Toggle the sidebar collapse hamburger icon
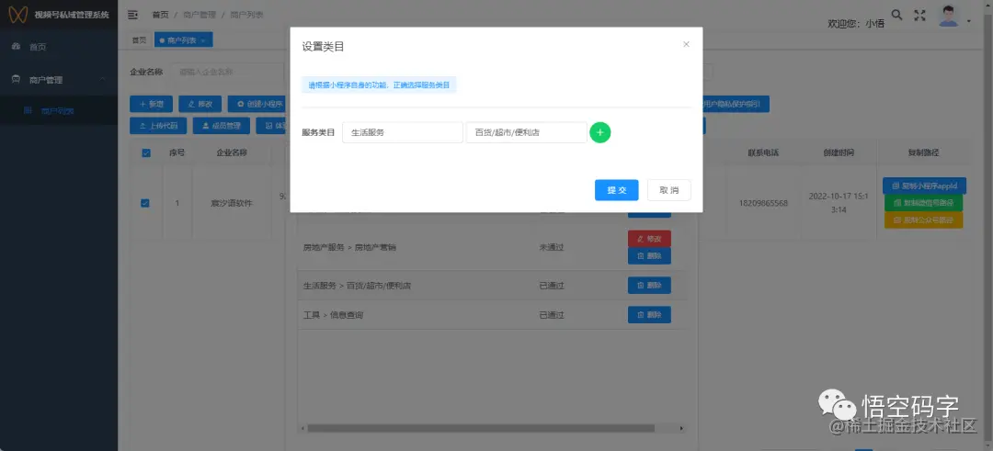This screenshot has height=451, width=993. [132, 15]
